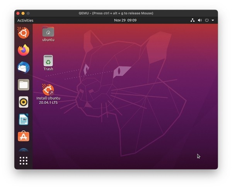The image size is (232, 188).
Task: Click the power icon in top bar
Action: point(207,20)
